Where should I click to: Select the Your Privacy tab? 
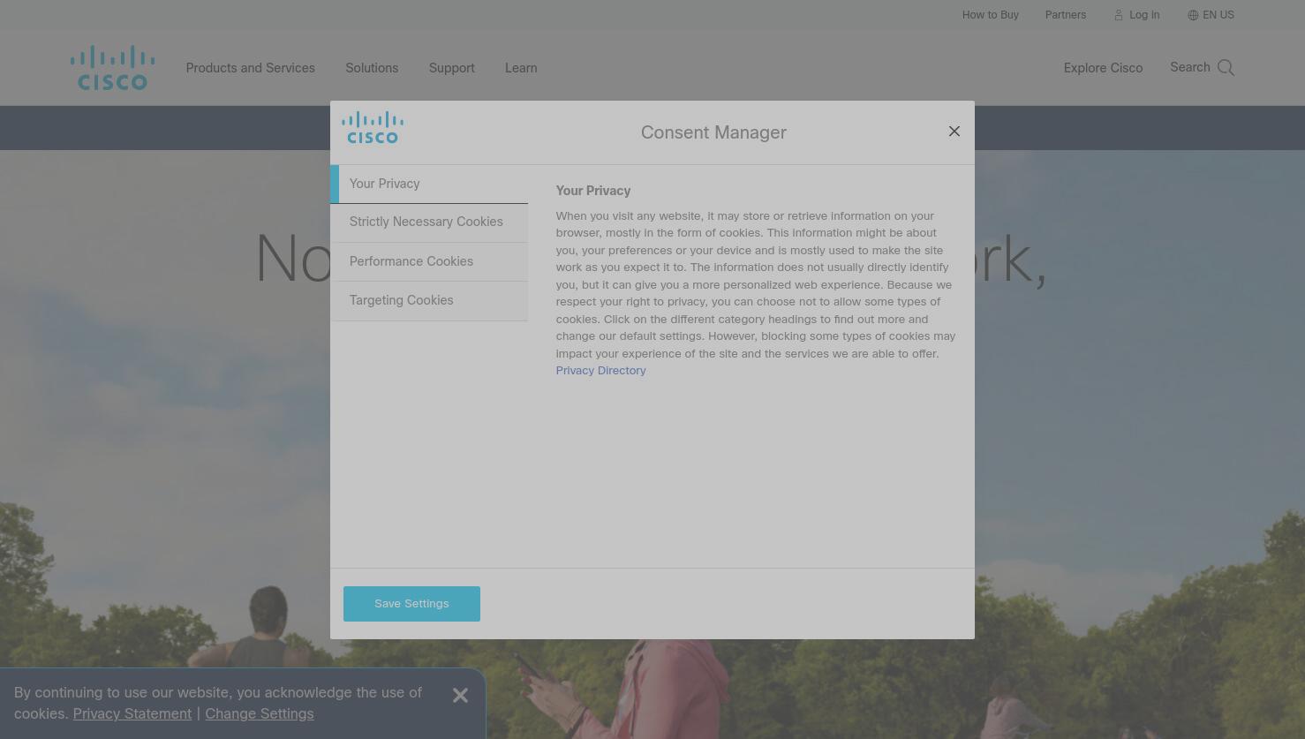pos(429,184)
